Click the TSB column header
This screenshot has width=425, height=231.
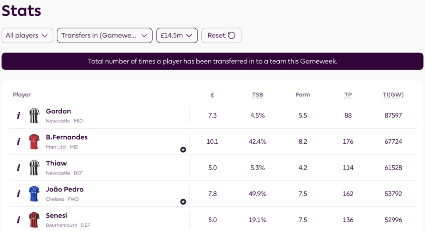258,95
